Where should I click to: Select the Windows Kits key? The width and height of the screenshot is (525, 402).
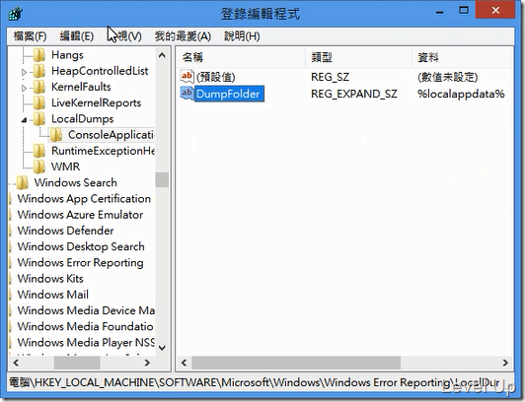50,279
